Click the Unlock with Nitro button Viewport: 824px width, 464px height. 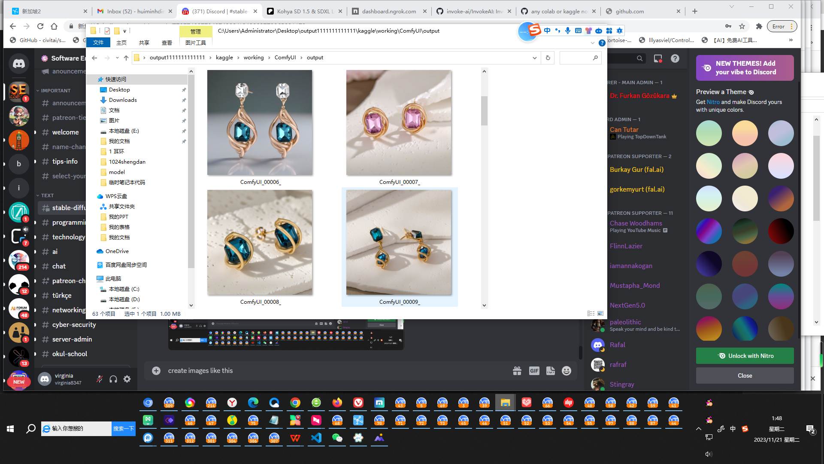tap(745, 356)
